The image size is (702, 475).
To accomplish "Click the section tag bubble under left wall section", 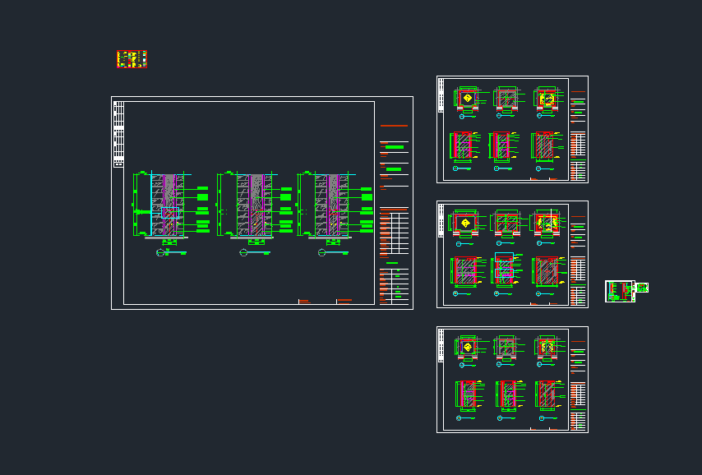I will point(159,253).
